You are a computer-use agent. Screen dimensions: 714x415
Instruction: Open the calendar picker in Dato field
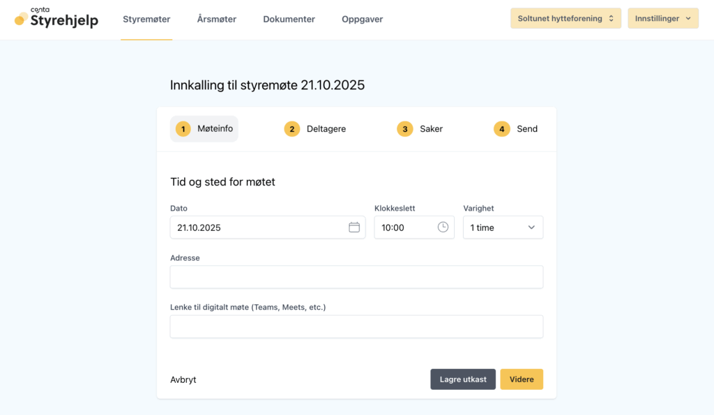point(354,227)
